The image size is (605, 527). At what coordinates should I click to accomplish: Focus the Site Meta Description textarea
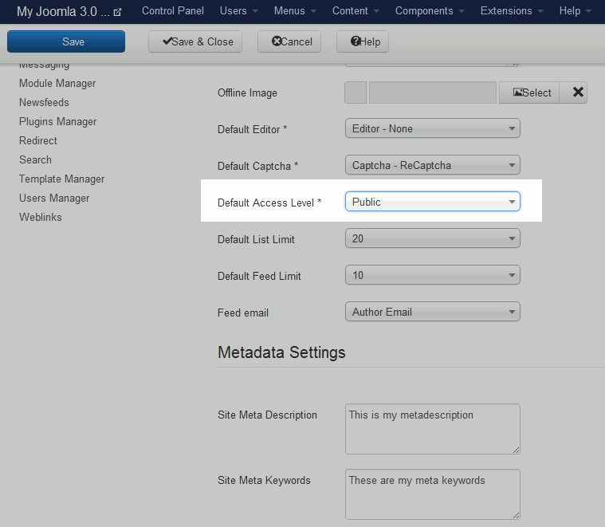433,429
